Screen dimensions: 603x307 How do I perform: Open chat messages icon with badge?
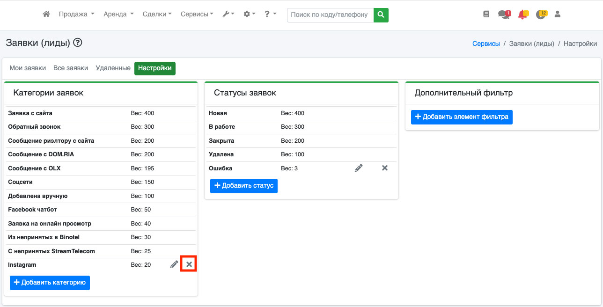coord(503,15)
